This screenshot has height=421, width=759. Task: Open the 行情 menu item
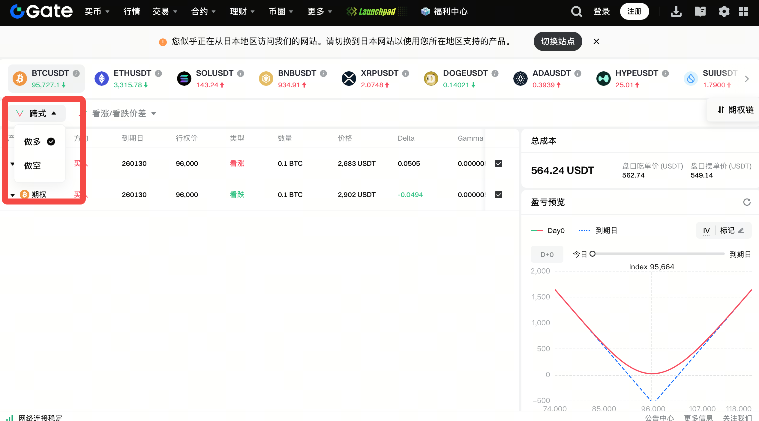(x=132, y=12)
